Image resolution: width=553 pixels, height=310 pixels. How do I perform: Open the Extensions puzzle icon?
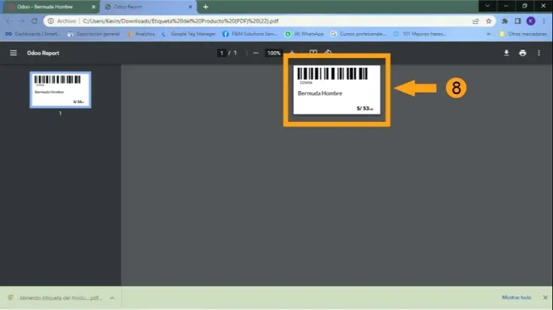(505, 21)
